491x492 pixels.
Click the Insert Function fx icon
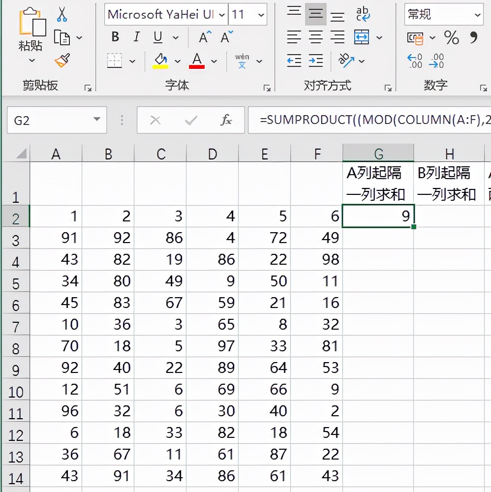pos(226,120)
